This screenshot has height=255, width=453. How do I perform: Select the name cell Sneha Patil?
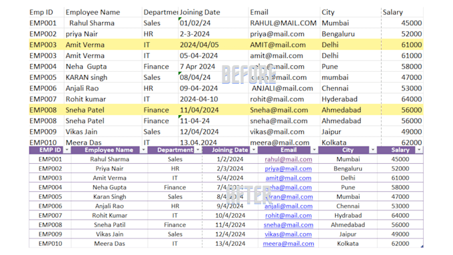109,225
